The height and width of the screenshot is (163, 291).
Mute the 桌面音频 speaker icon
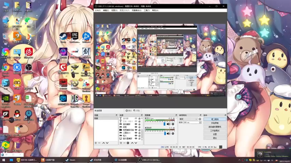tap(168, 133)
